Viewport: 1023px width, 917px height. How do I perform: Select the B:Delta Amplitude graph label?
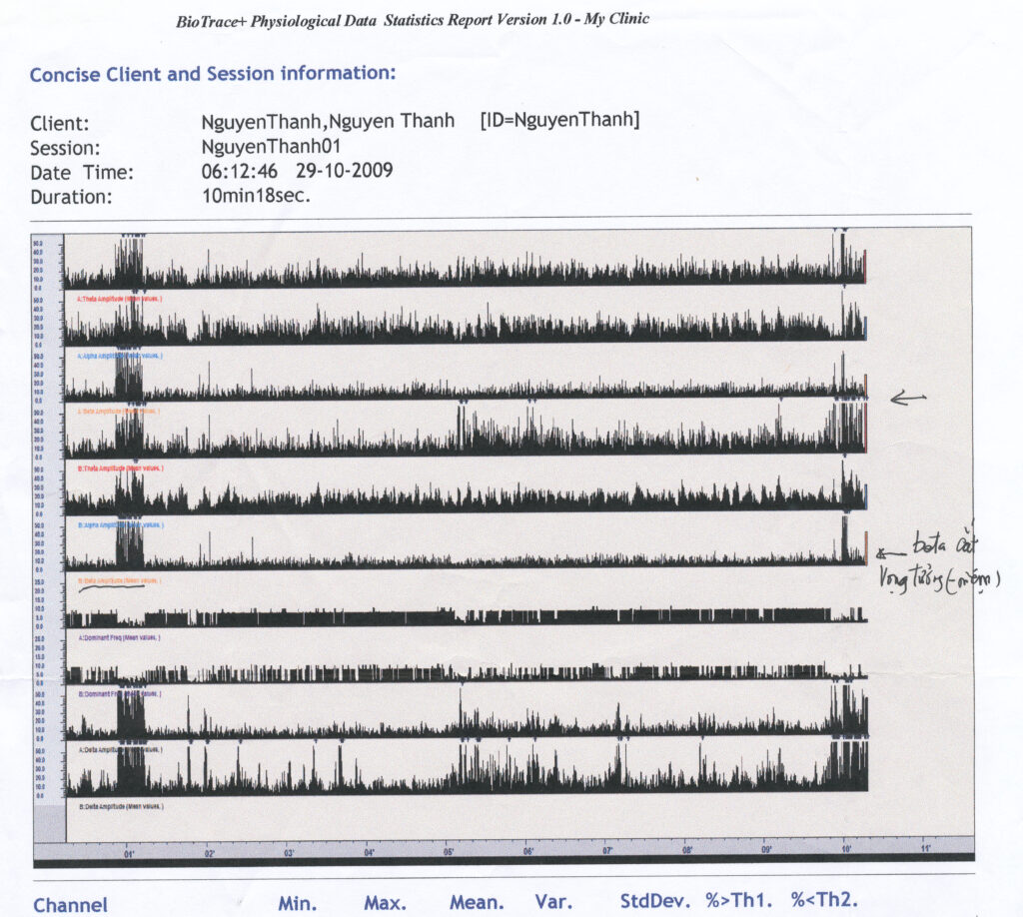pos(119,804)
